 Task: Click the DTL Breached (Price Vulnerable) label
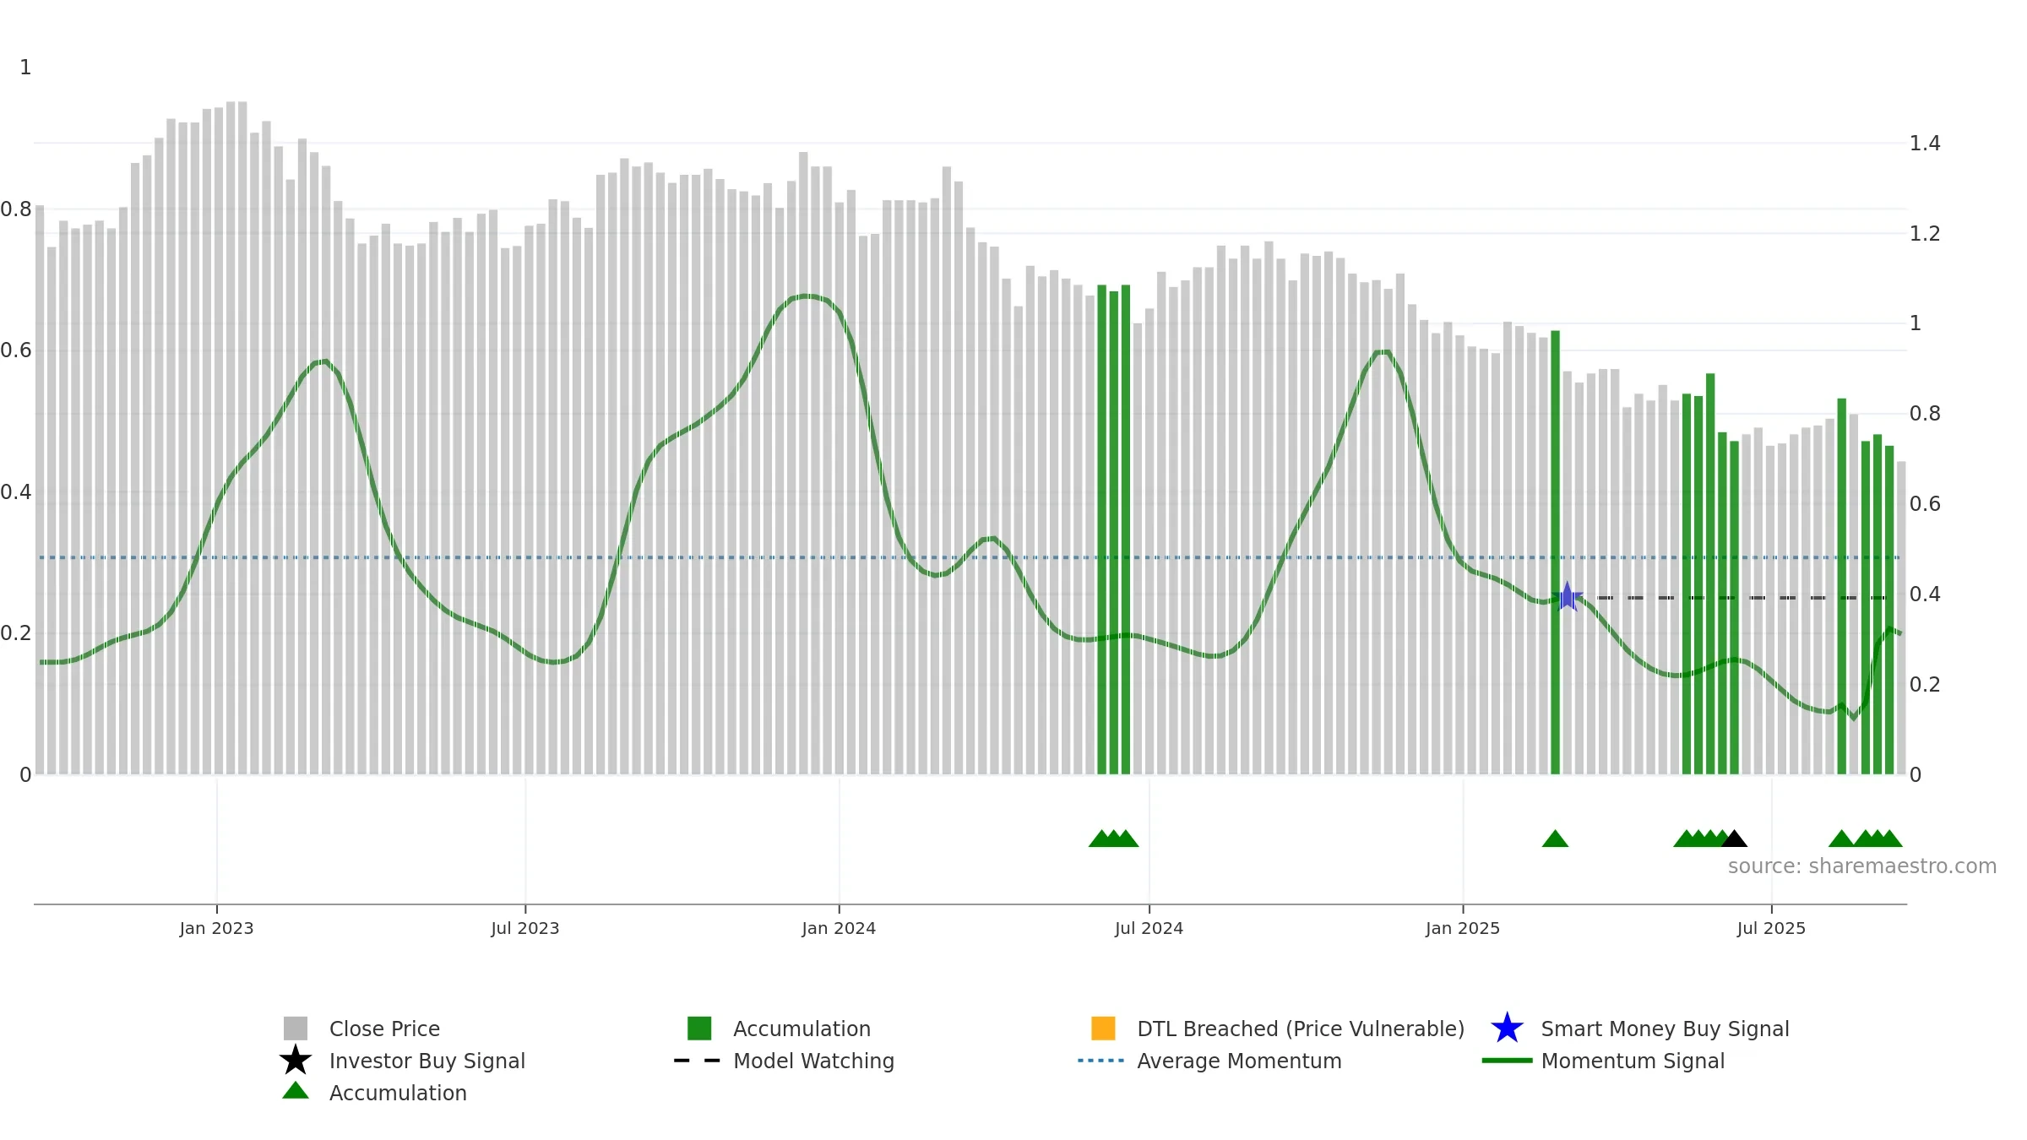tap(1301, 1029)
